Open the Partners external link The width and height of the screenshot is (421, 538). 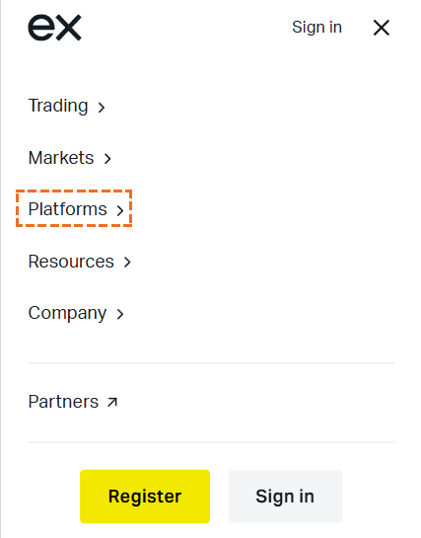73,402
